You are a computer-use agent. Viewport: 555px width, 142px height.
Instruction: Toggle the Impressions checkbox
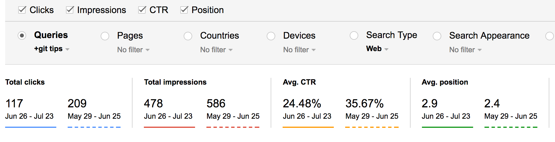[x=70, y=10]
